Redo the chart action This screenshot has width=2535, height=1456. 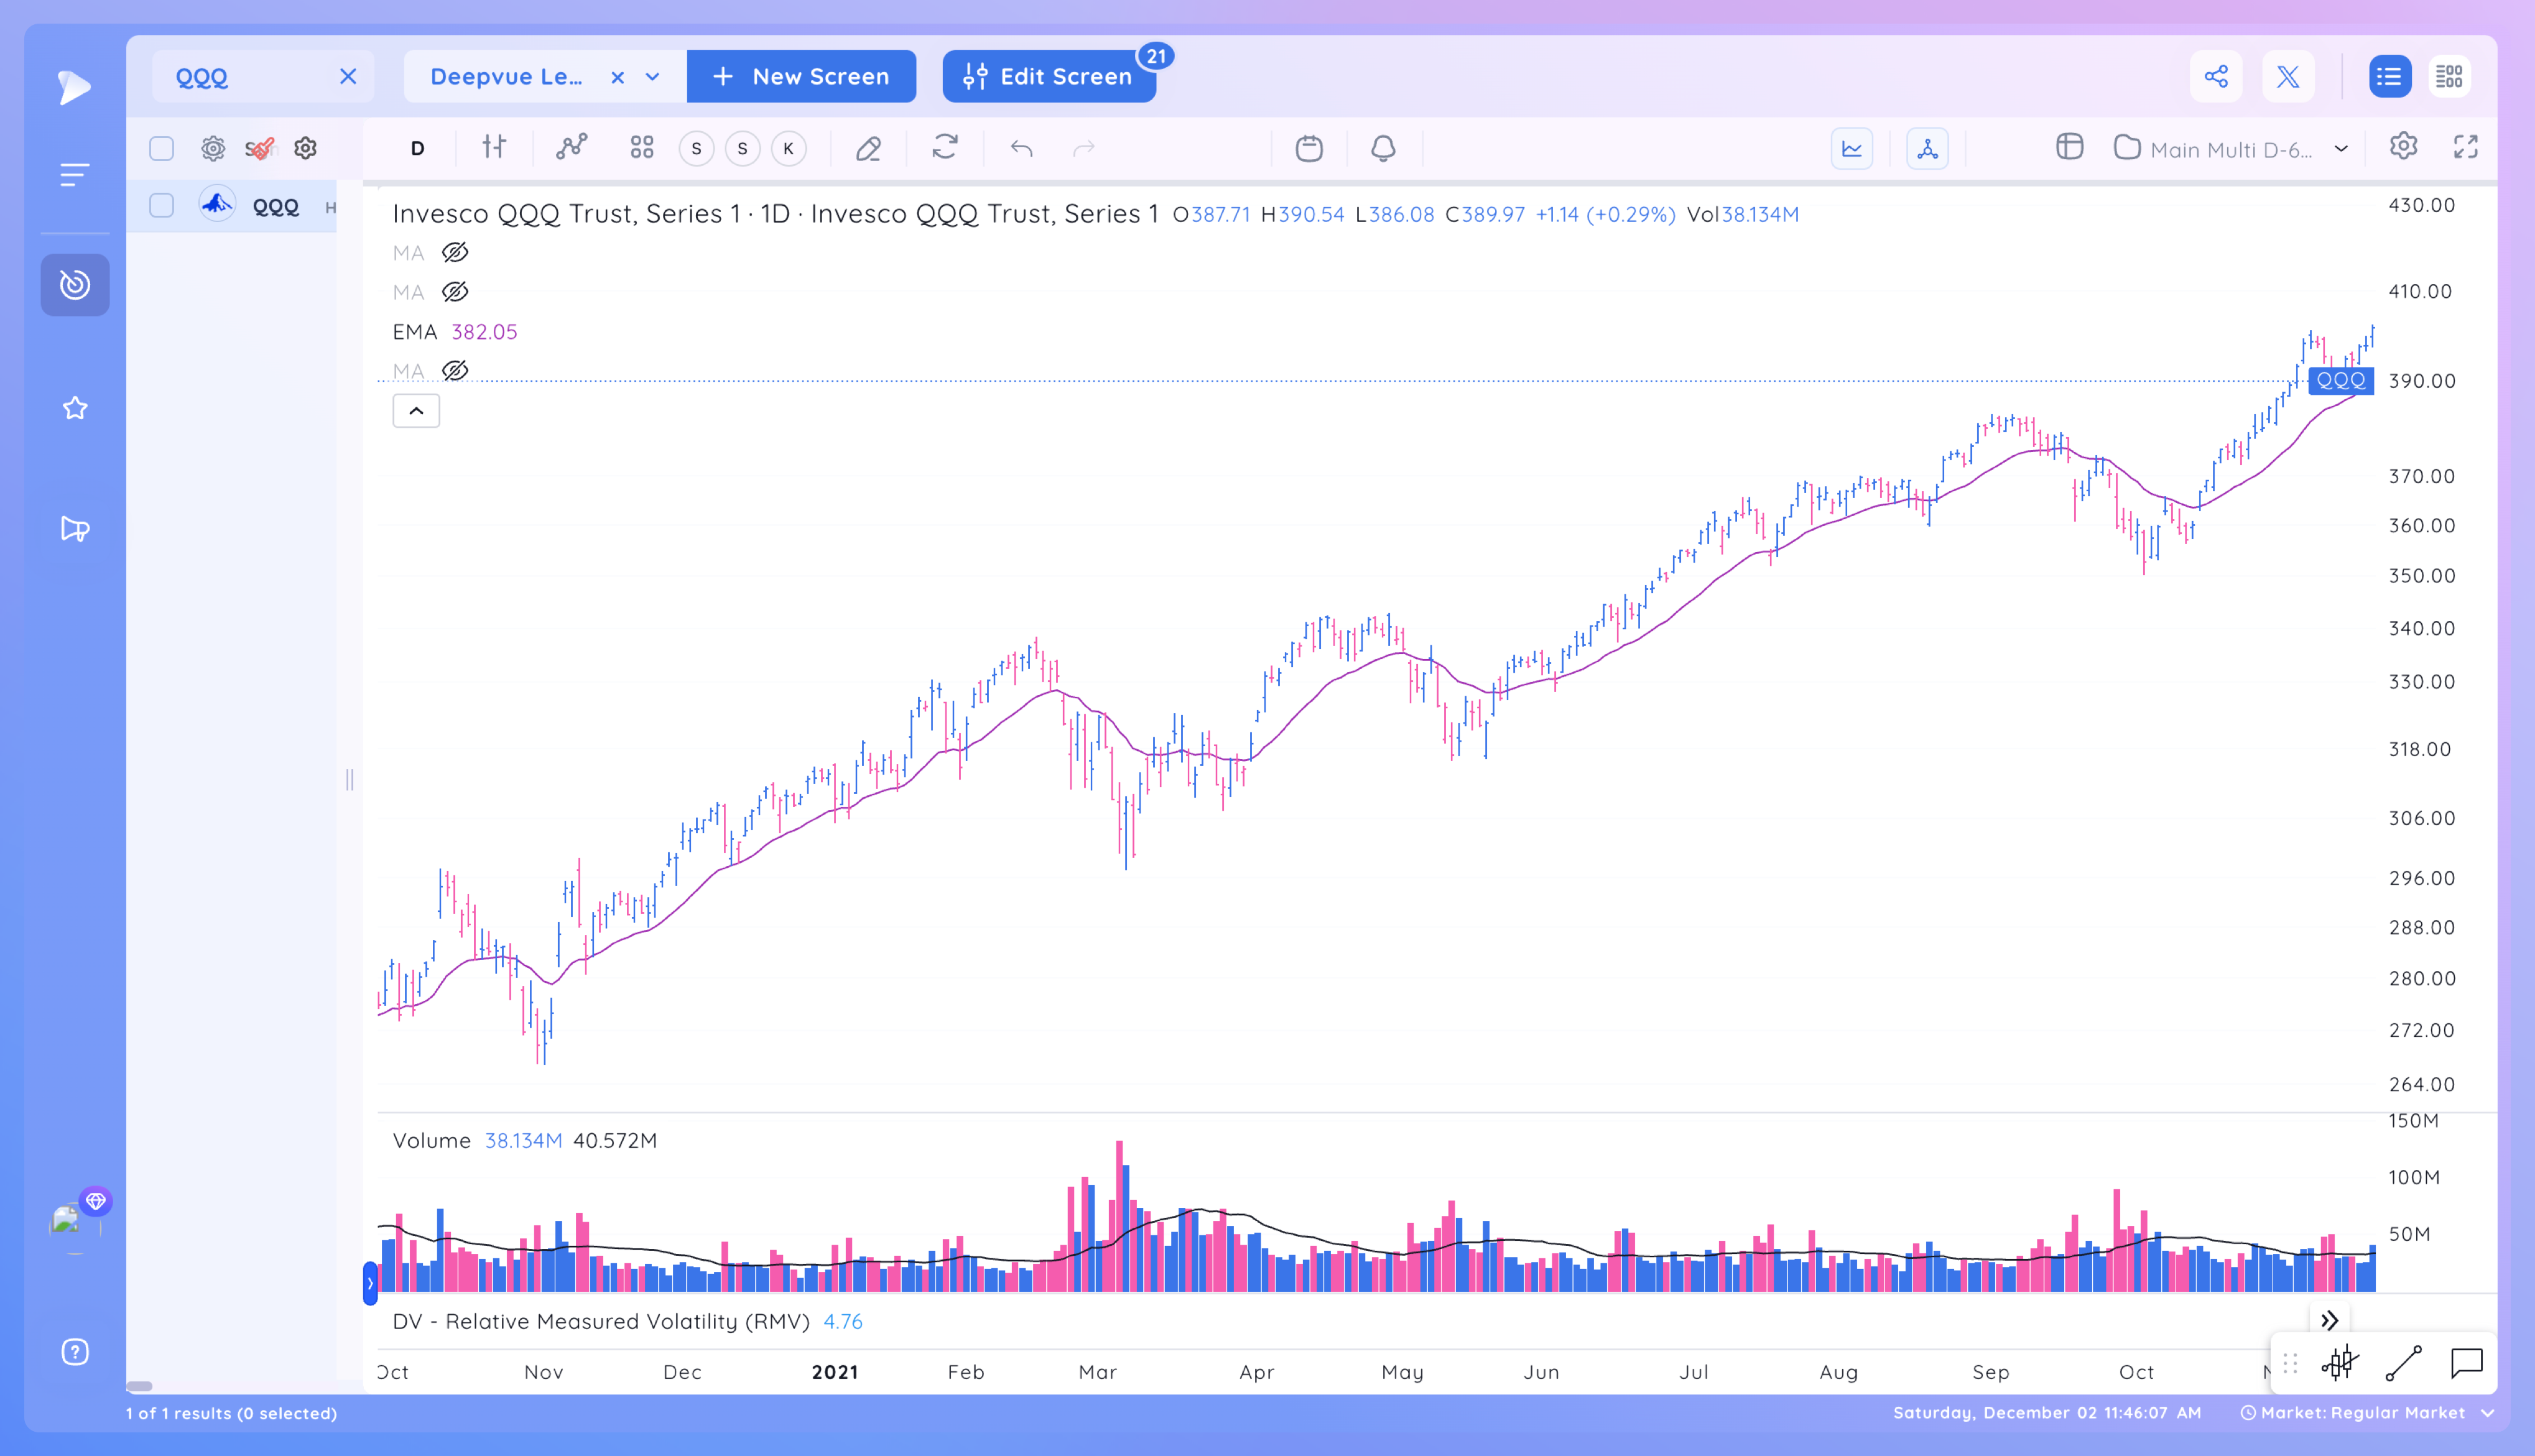pos(1085,148)
